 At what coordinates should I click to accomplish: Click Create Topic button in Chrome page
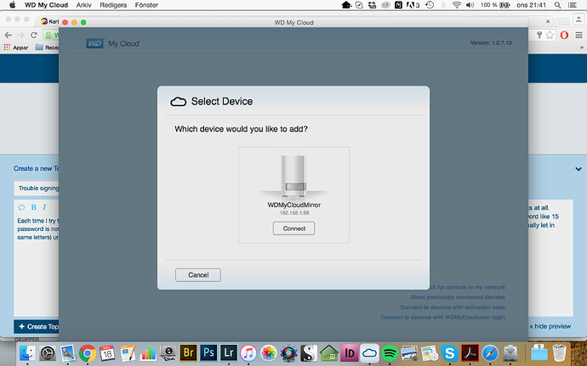click(37, 326)
